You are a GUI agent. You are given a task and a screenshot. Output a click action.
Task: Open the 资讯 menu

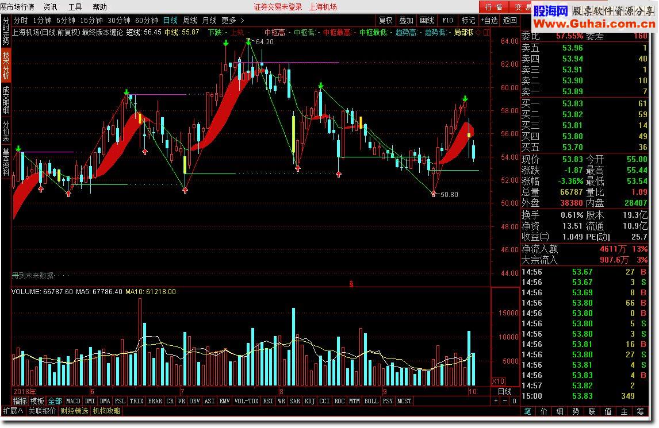click(x=51, y=7)
